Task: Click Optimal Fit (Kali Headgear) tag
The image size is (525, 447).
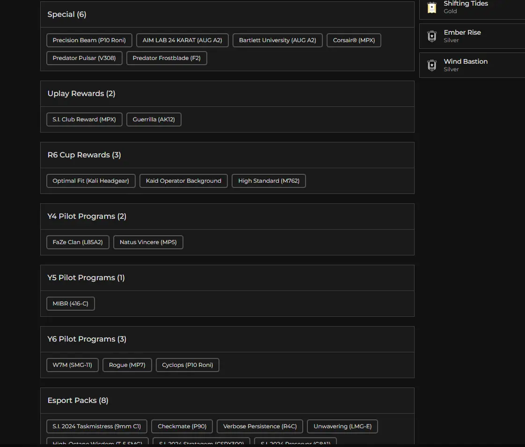Action: pyautogui.click(x=91, y=181)
